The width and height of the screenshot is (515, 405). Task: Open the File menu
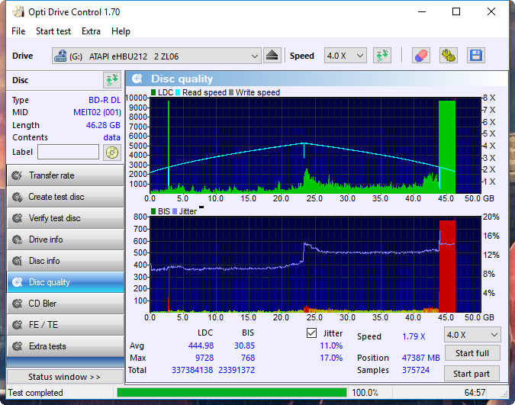tap(18, 31)
